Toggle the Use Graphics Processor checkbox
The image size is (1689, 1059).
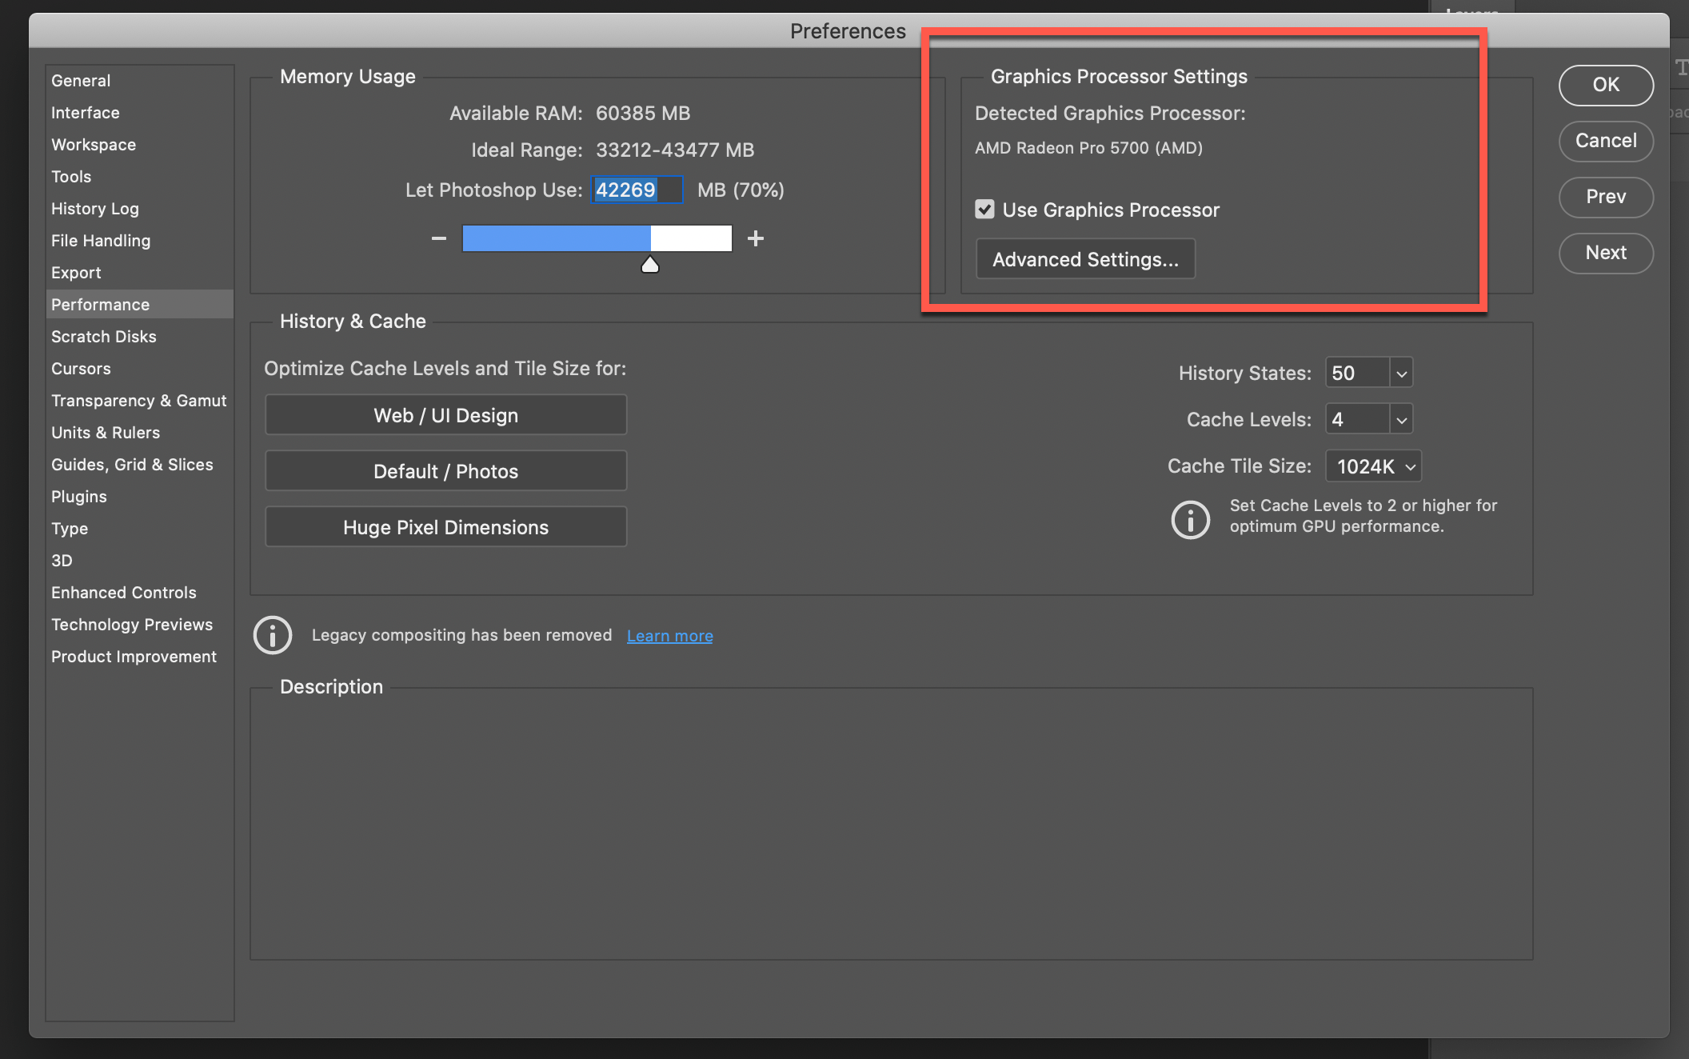984,209
